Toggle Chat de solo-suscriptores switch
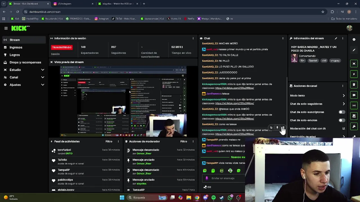This screenshot has width=360, height=202. [342, 112]
